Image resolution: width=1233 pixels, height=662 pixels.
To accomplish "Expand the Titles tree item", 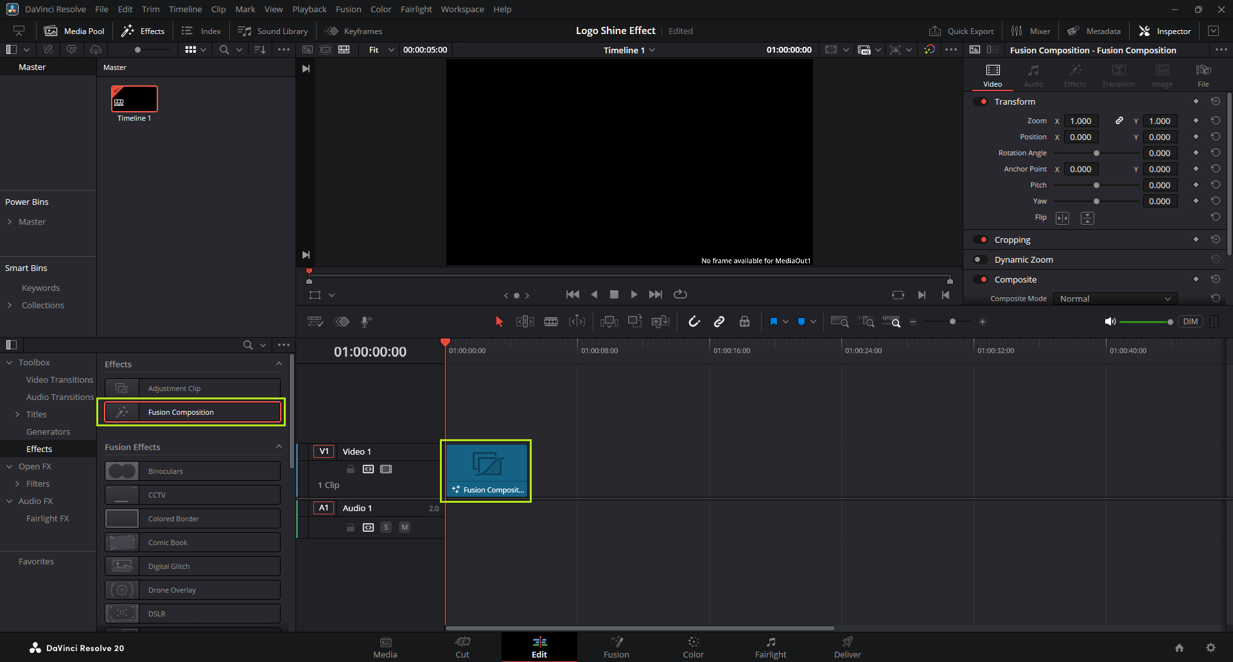I will (17, 415).
